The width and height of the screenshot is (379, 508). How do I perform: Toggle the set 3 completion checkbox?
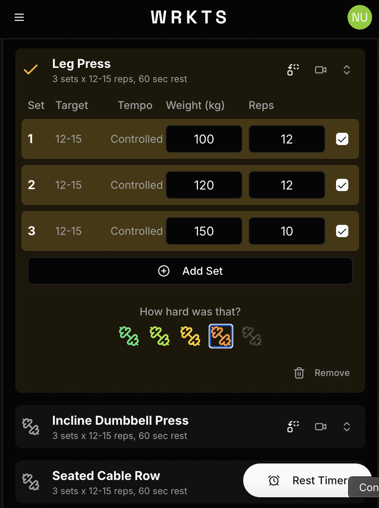(x=341, y=231)
